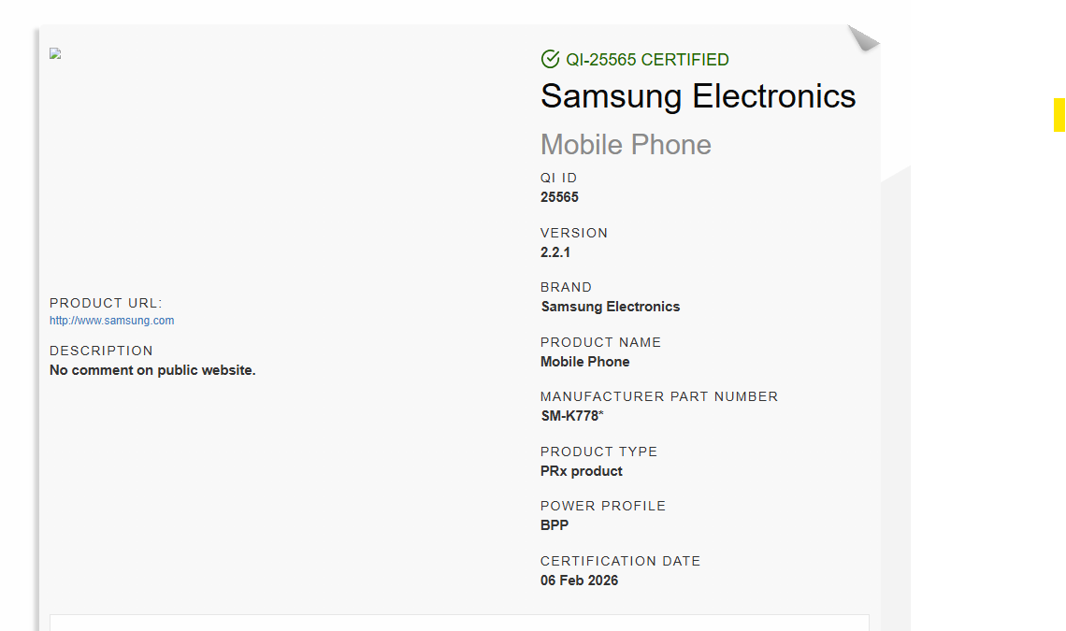The height and width of the screenshot is (631, 1066).
Task: Click the broken product image placeholder
Action: (55, 53)
